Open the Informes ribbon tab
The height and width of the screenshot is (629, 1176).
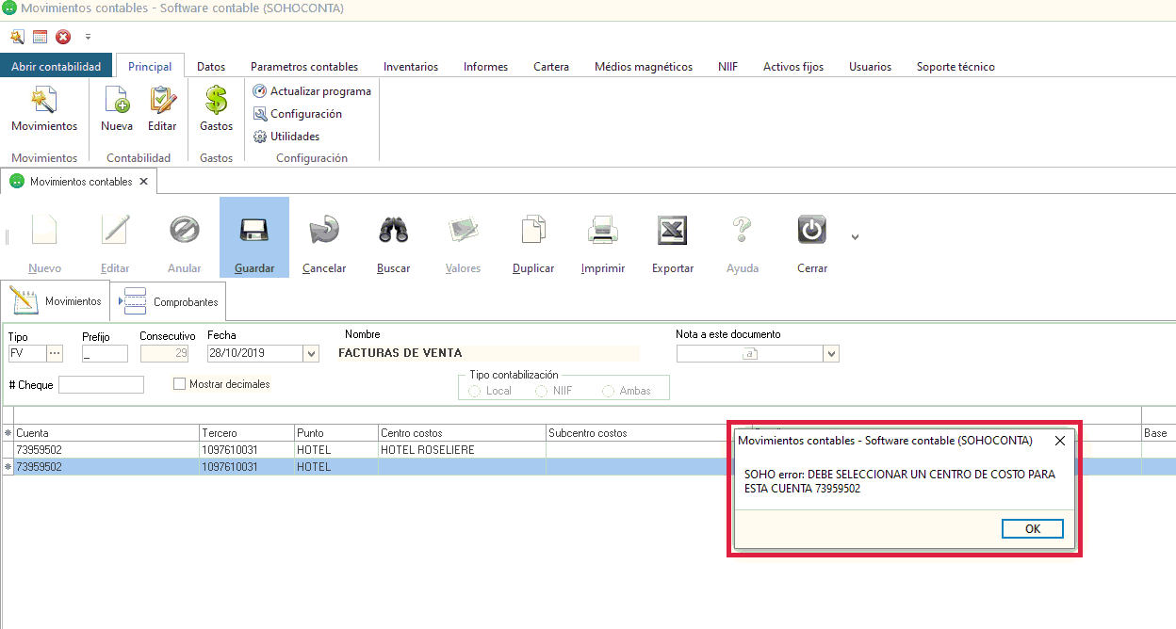[x=485, y=67]
